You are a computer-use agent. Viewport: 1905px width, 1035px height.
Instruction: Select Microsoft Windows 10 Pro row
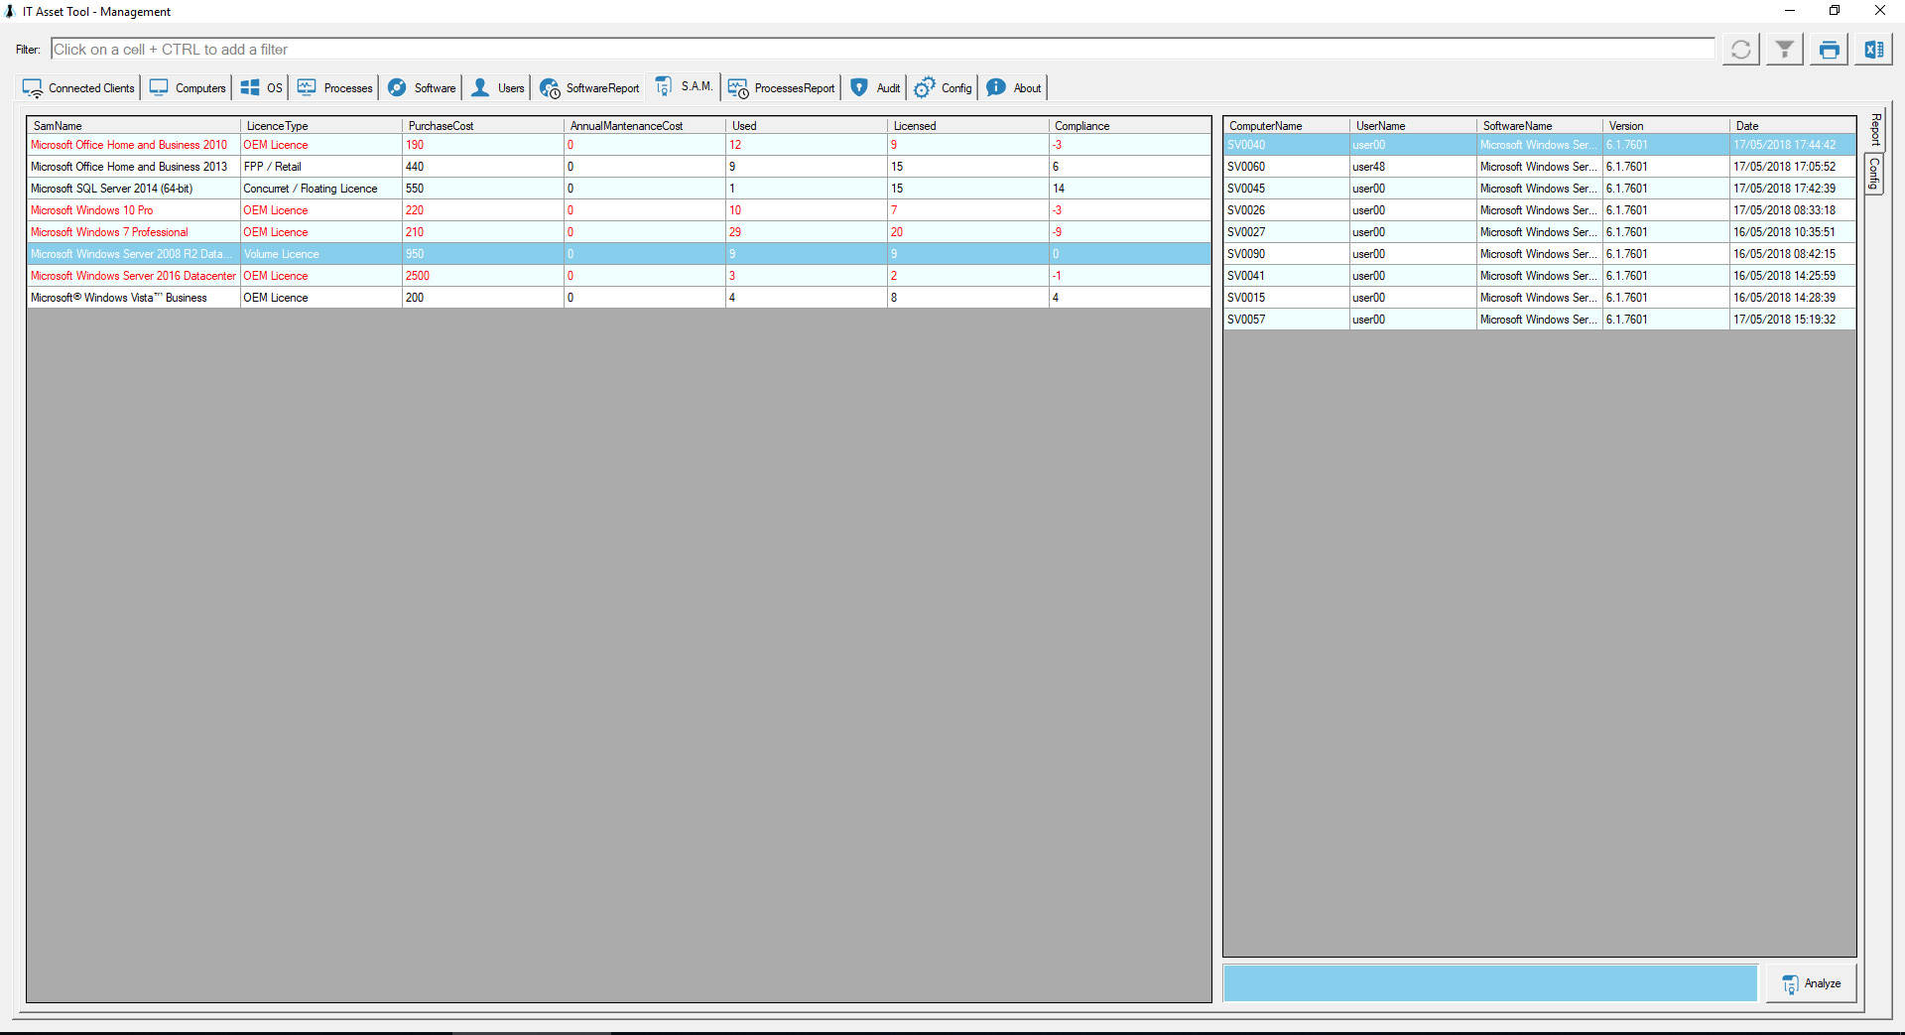click(619, 210)
